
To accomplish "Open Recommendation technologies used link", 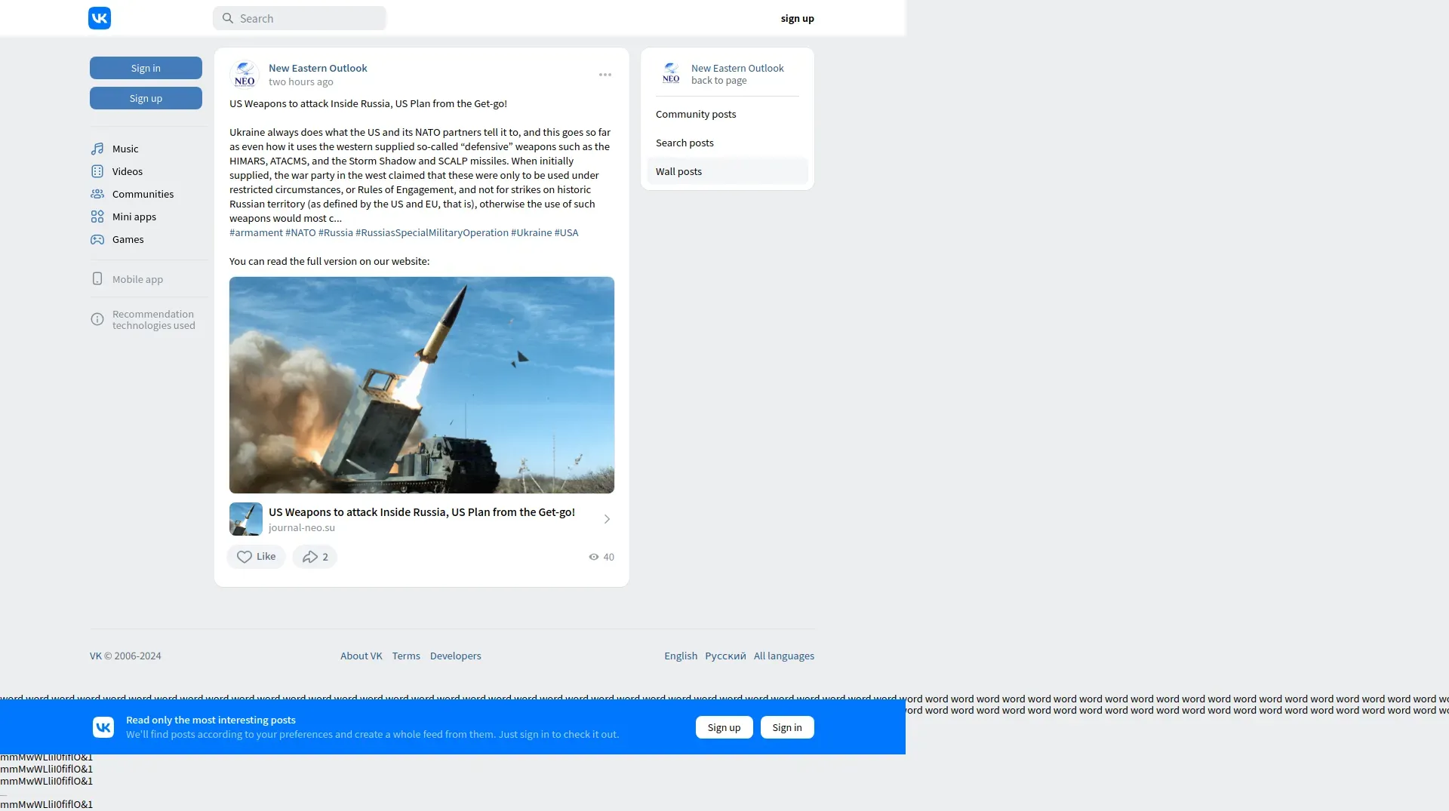I will [x=154, y=320].
